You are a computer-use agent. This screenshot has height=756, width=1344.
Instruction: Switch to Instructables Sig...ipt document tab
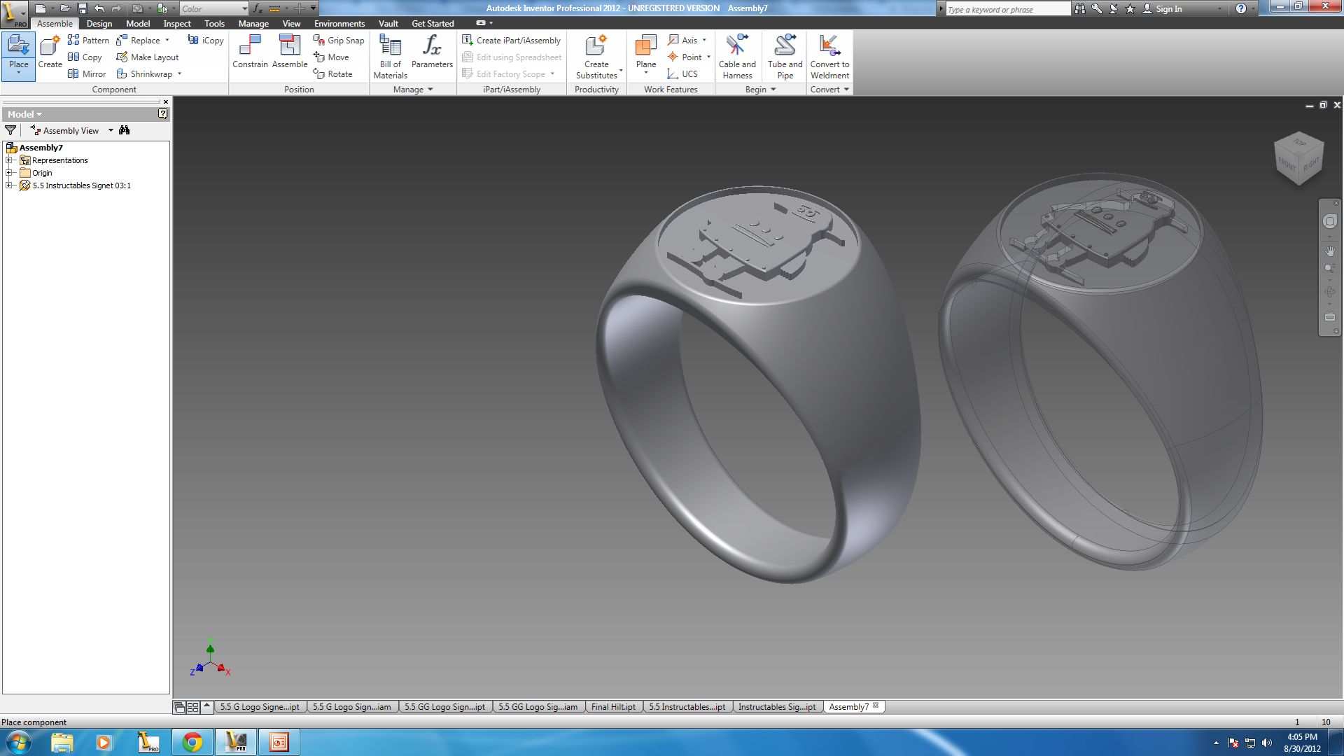click(777, 706)
